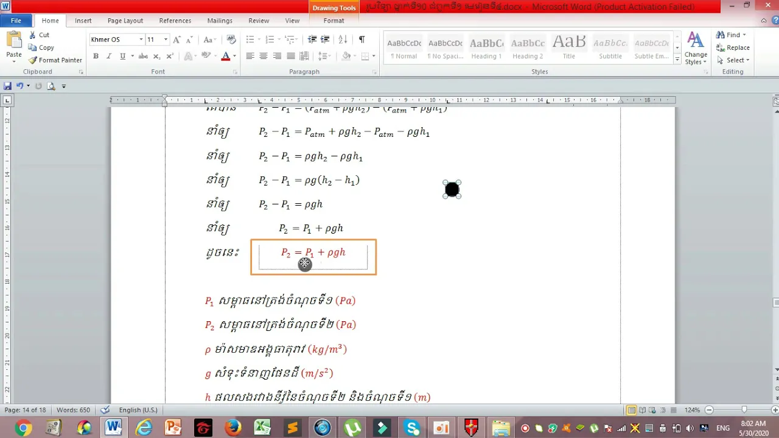Click the Save icon in Quick Access toolbar
The image size is (779, 438).
tap(7, 86)
